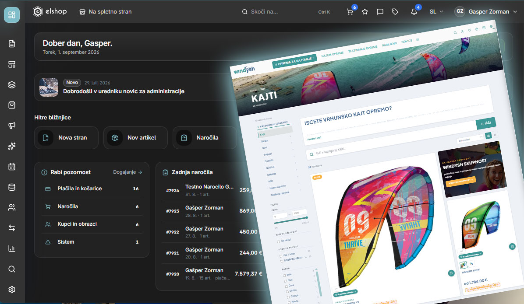Click the Barva filter list scrollbar
The width and height of the screenshot is (524, 304).
point(319,283)
